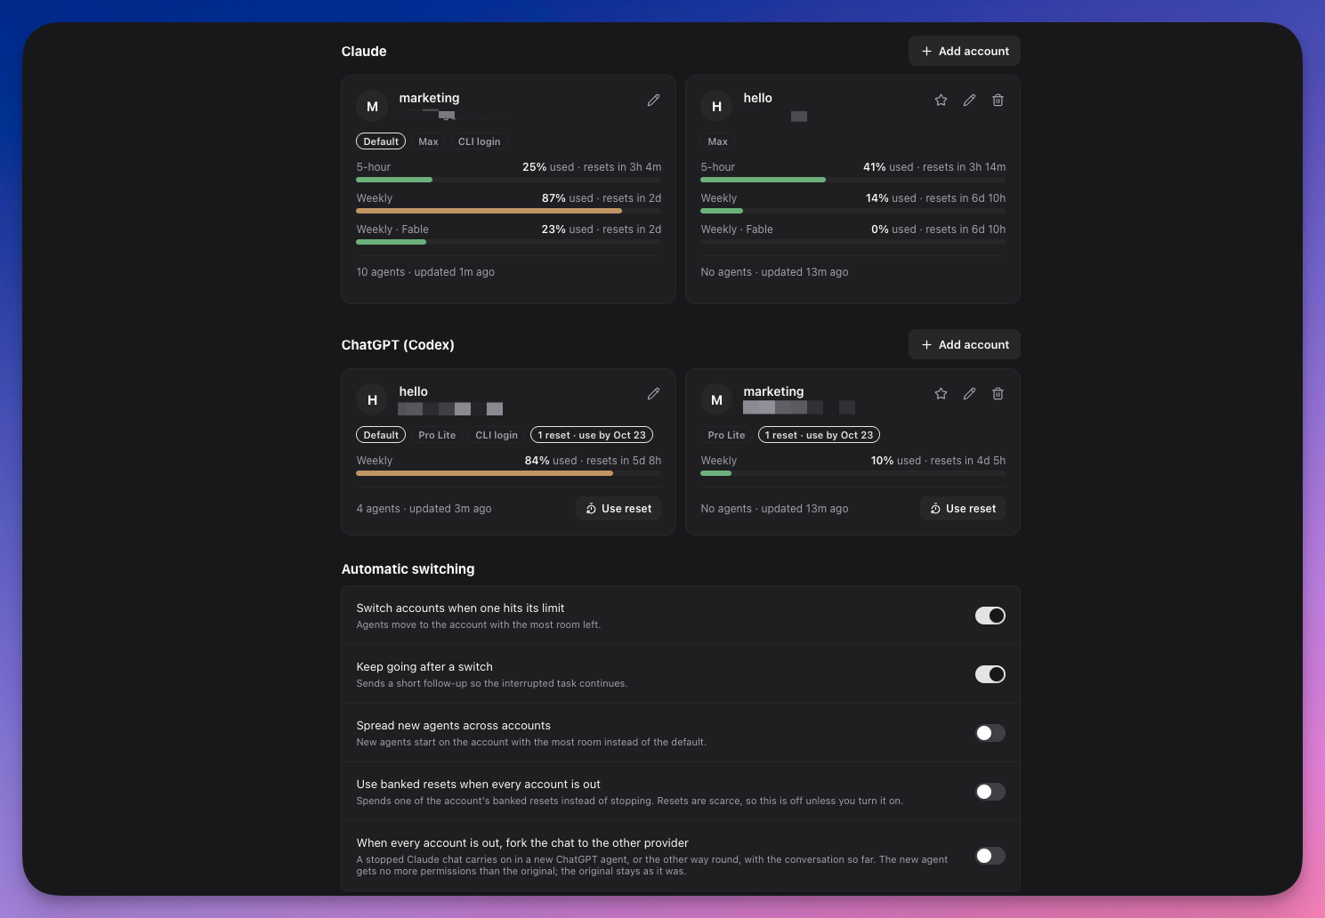The image size is (1325, 918).
Task: Click the H avatar of the ChatGPT hello account
Action: tap(372, 400)
